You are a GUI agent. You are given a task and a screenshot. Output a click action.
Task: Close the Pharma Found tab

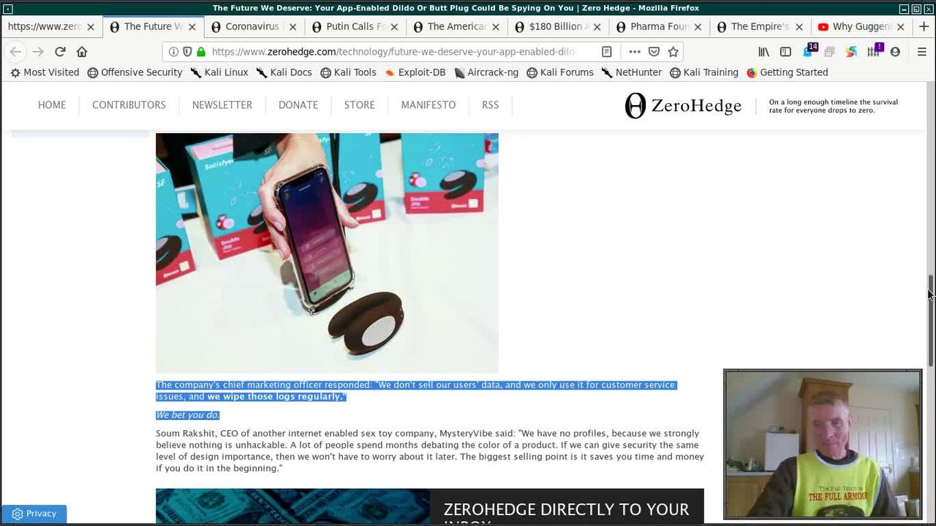pos(698,26)
